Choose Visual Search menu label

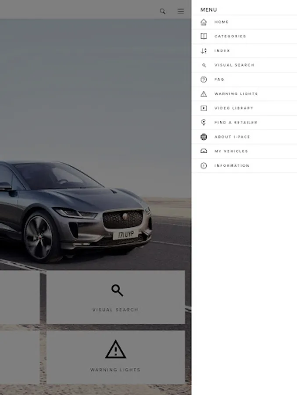(x=234, y=65)
